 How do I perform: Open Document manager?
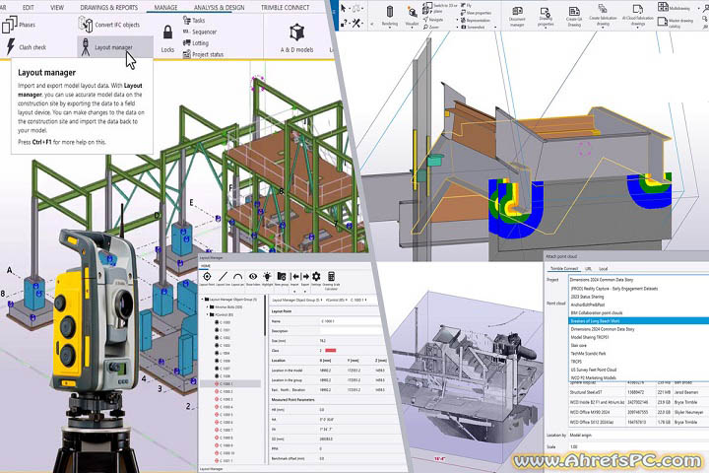pyautogui.click(x=517, y=17)
